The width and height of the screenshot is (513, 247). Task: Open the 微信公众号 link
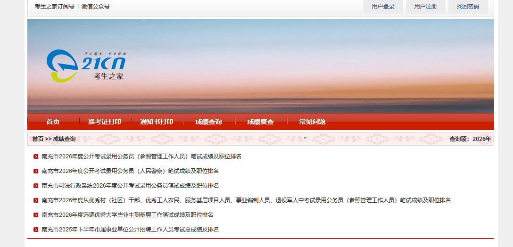(x=95, y=7)
